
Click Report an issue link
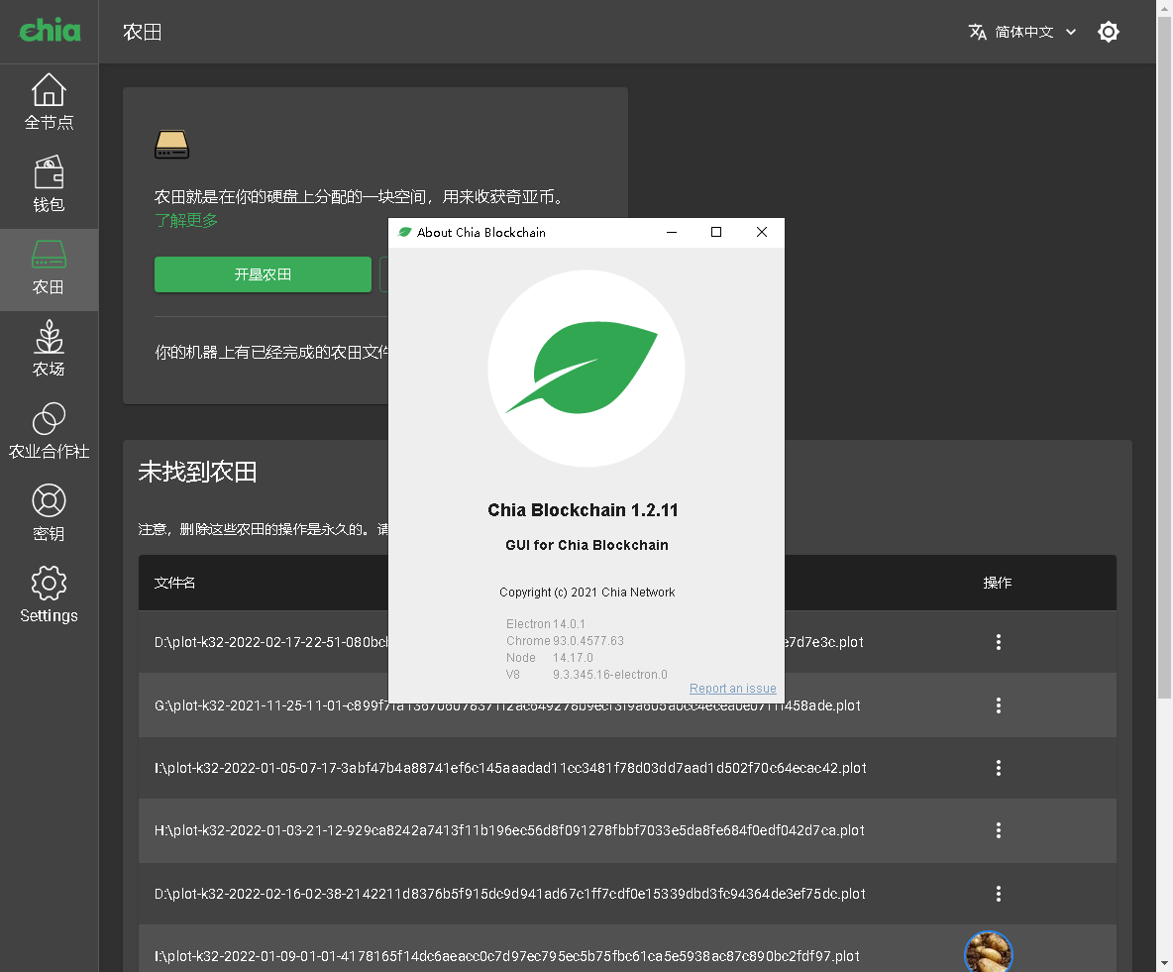point(732,689)
